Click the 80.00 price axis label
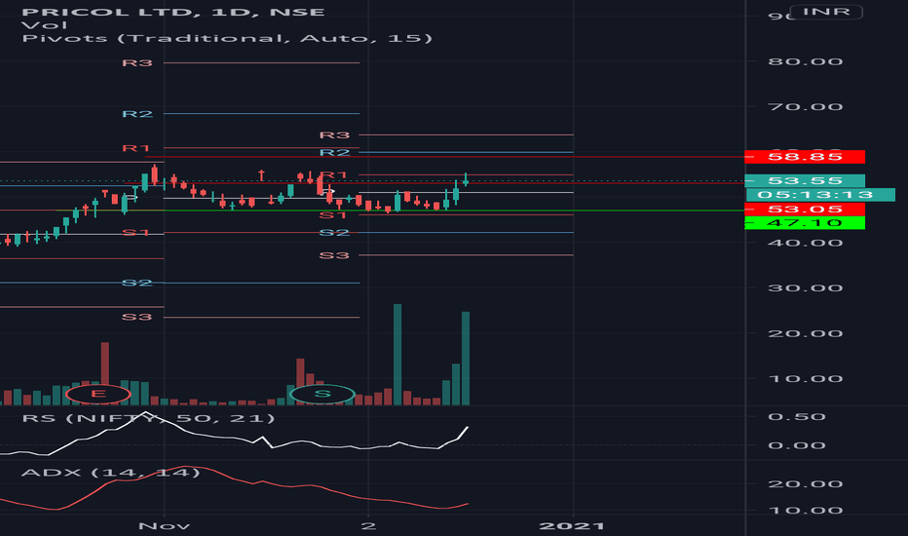This screenshot has width=908, height=536. [805, 61]
